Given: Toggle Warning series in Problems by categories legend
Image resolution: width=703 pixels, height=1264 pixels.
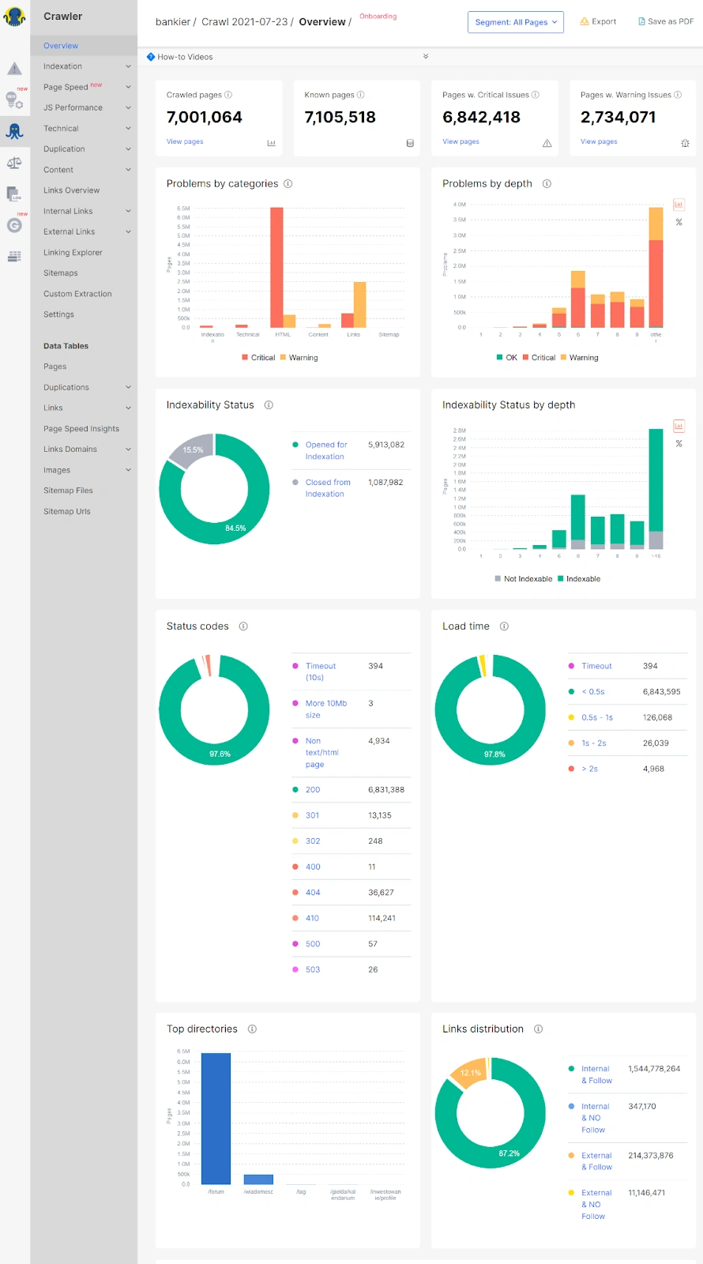Looking at the screenshot, I should (x=299, y=358).
